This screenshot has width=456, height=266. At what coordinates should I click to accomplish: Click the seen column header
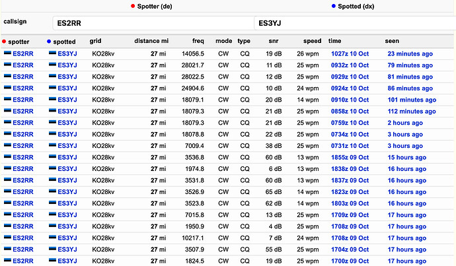[x=392, y=41]
